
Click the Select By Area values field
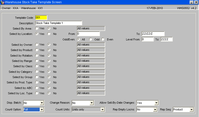[x=91, y=28]
